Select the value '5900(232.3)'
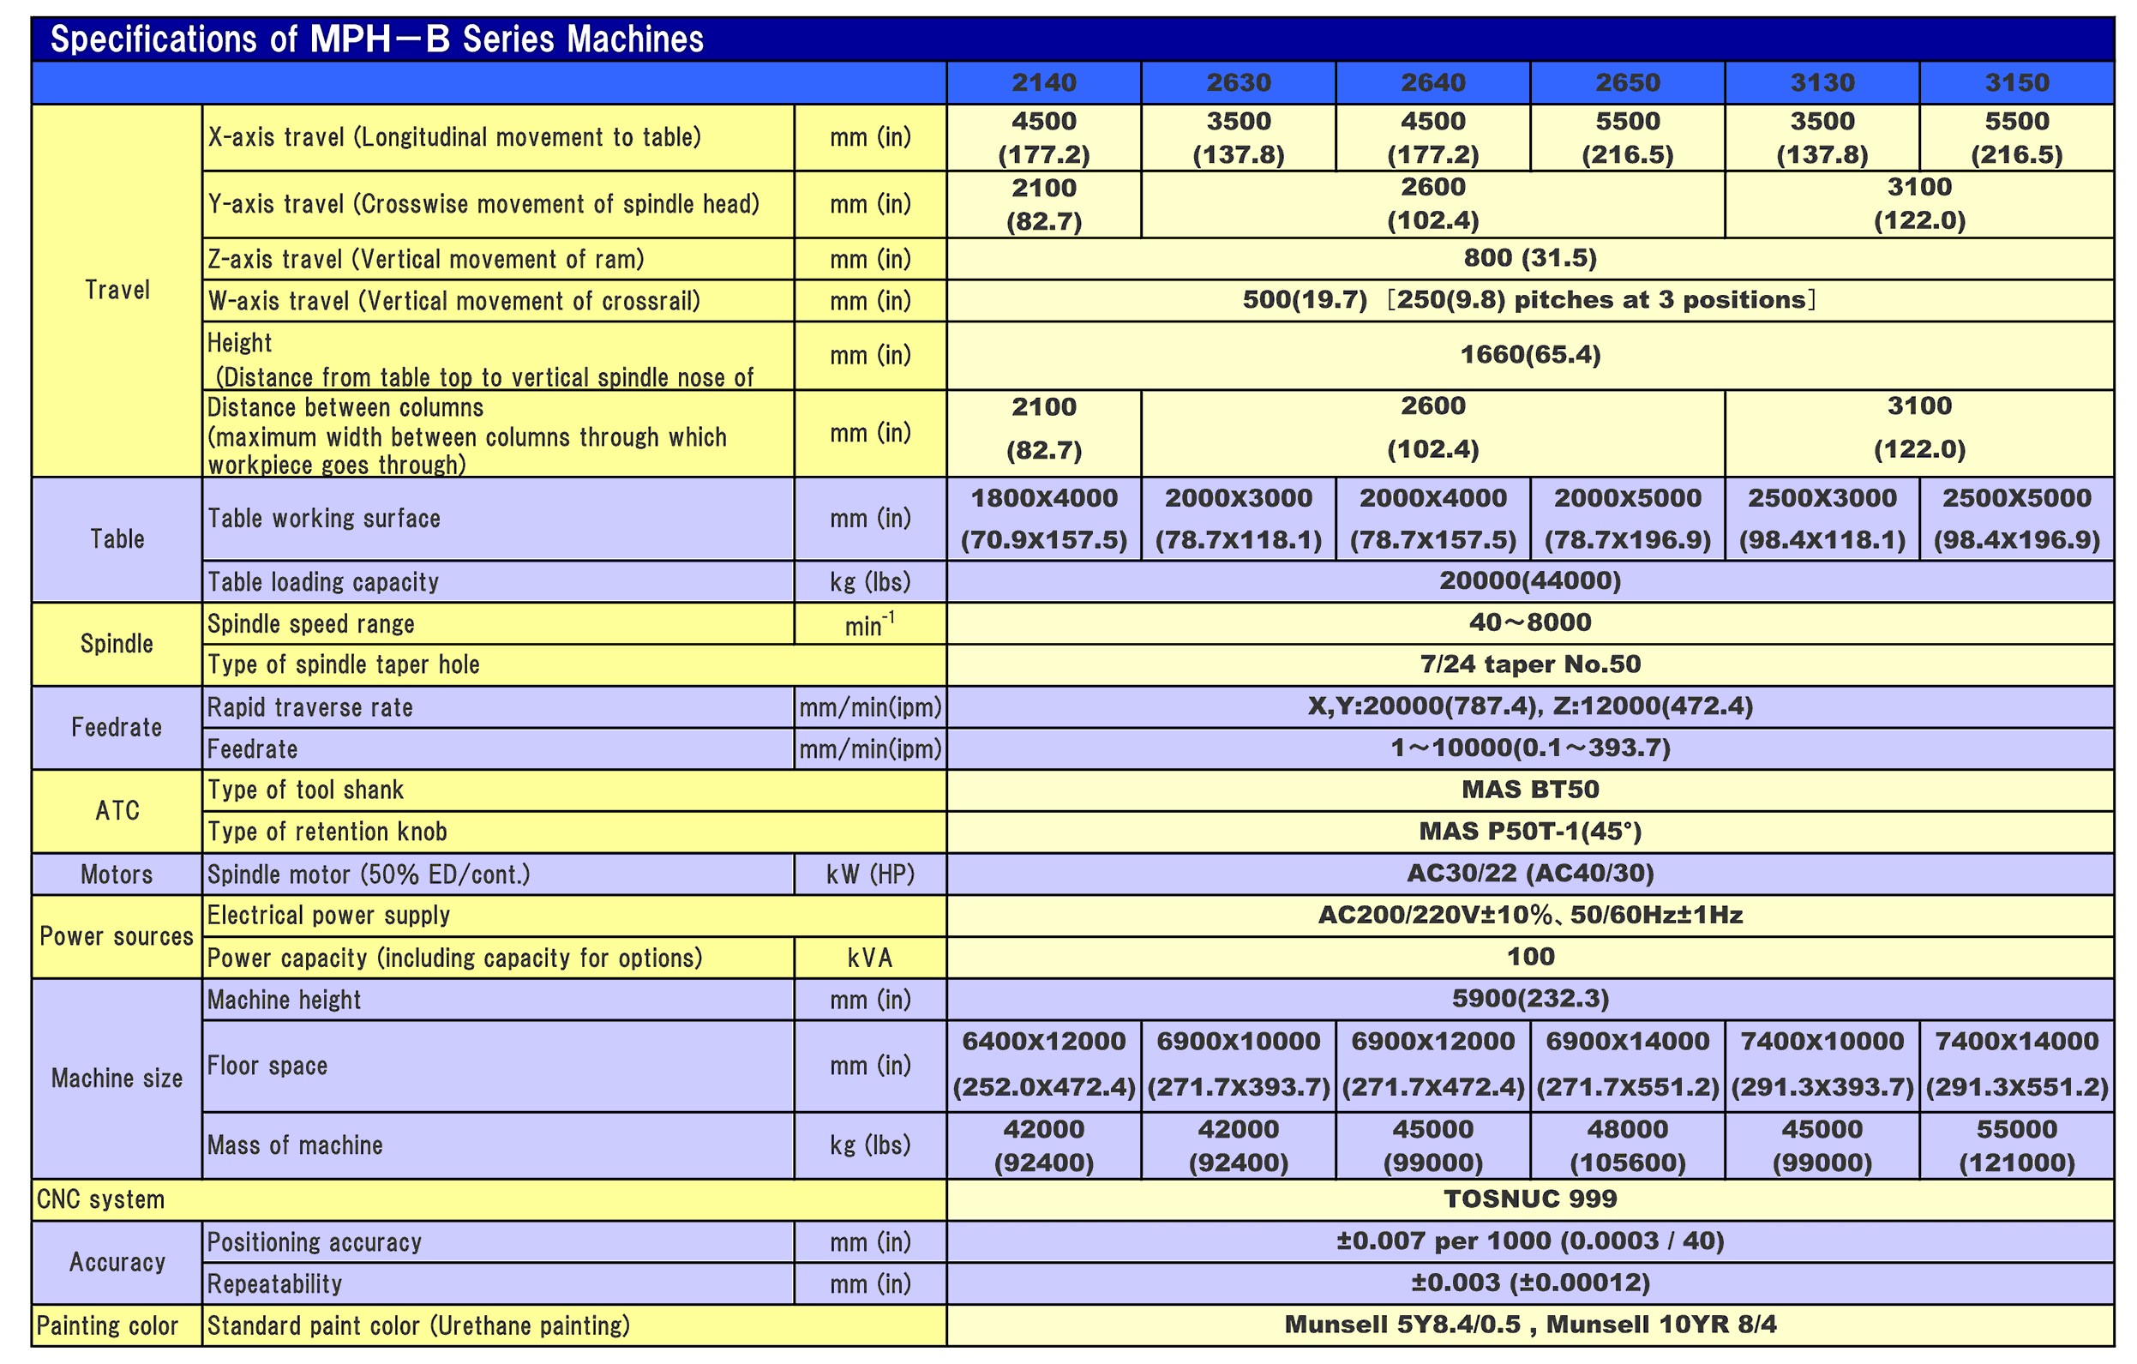 1530,999
